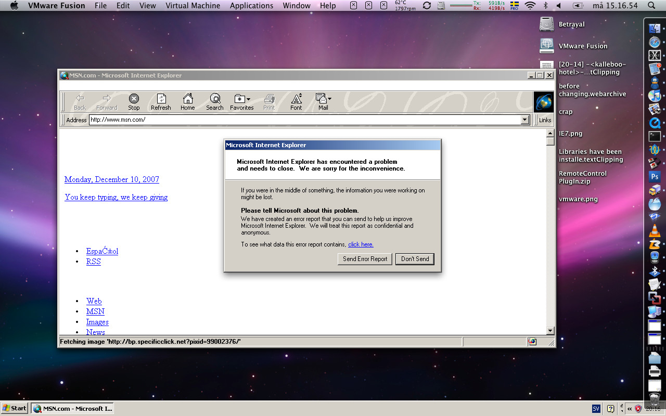Open Finder from the Dock
Viewport: 666px width, 416px height.
[x=655, y=29]
